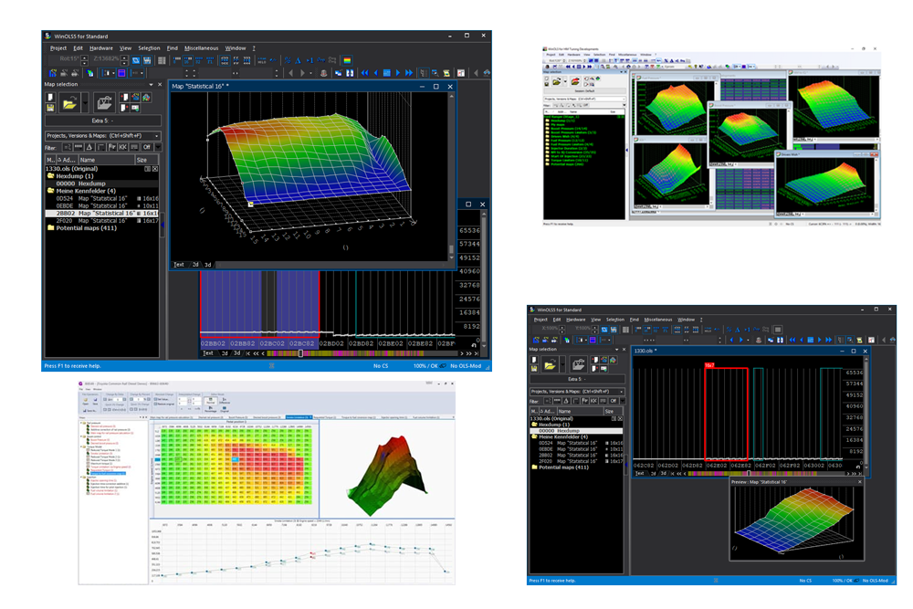This screenshot has width=913, height=609.
Task: Click table-grid icon right of Z:13682% zoom field
Action: (x=162, y=60)
